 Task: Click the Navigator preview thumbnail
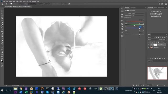tap(157, 73)
